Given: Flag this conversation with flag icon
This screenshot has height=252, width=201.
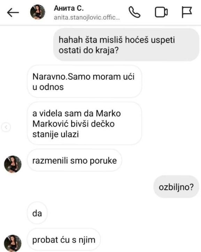Looking at the screenshot, I should click(187, 12).
